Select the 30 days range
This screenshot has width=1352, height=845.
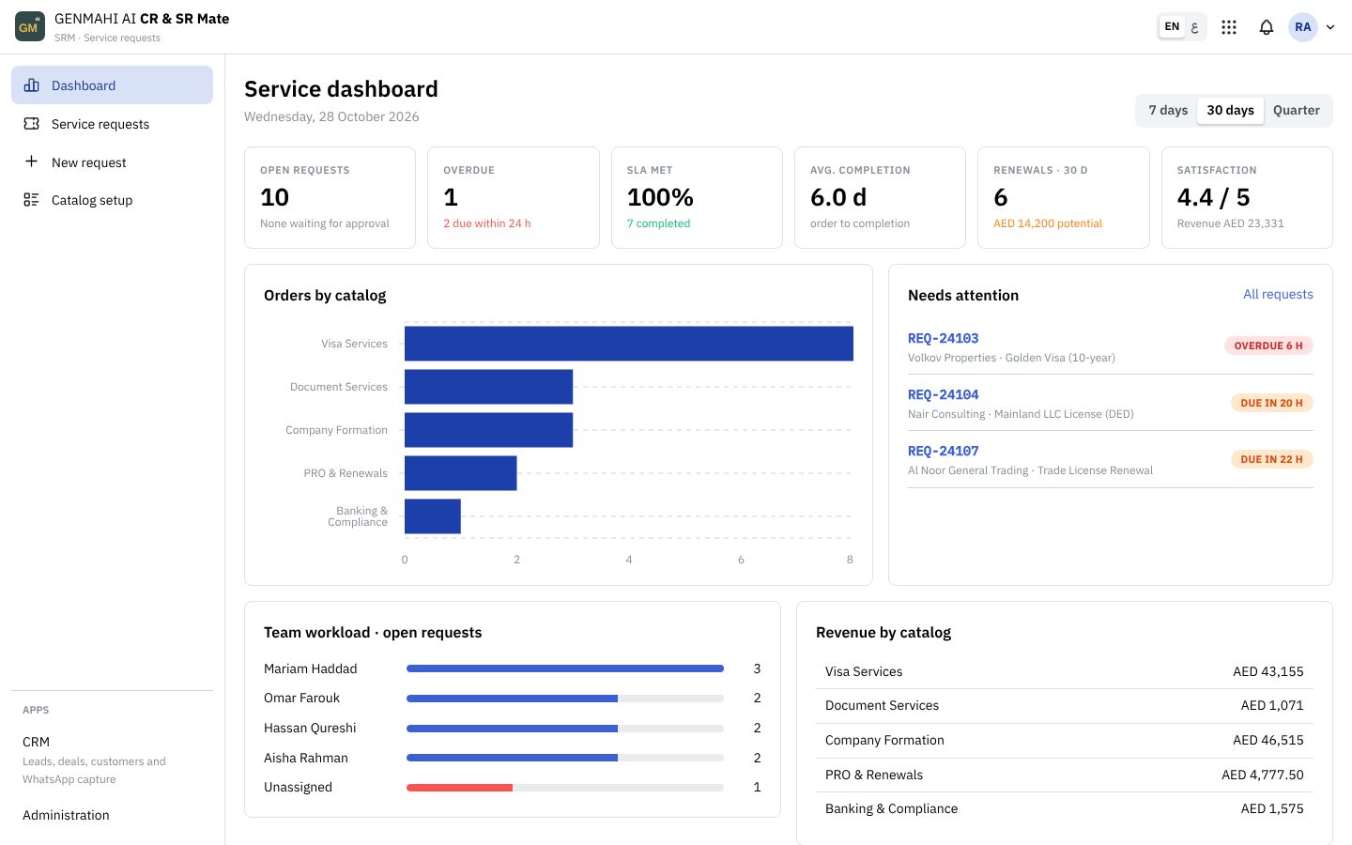point(1230,110)
